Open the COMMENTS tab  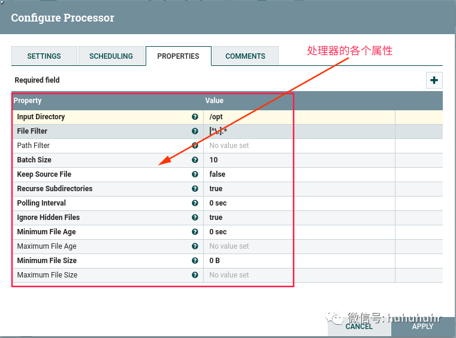tap(246, 56)
